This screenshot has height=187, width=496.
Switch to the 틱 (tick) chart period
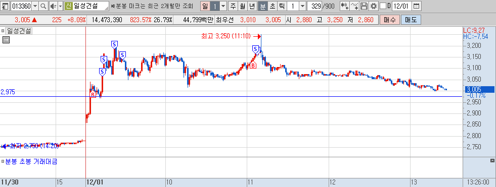pyautogui.click(x=282, y=6)
